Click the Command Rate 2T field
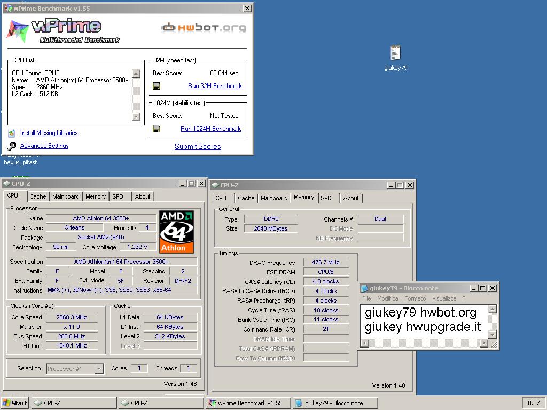This screenshot has width=547, height=410. click(x=326, y=329)
